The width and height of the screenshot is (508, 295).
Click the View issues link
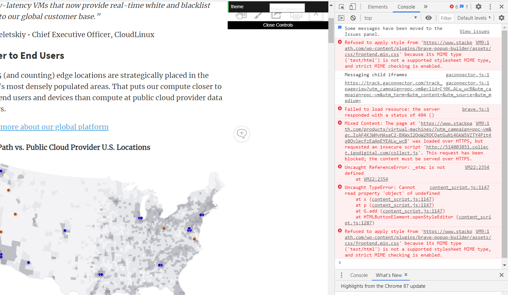coord(474,31)
